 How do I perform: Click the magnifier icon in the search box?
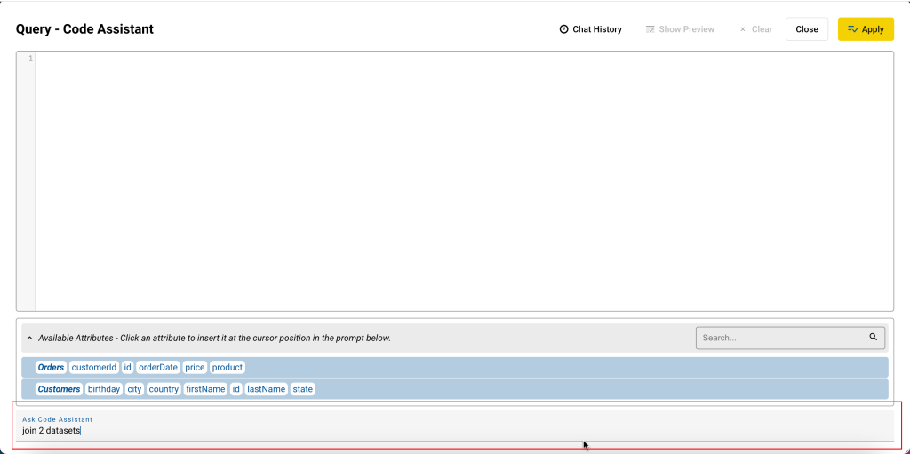[x=874, y=338]
